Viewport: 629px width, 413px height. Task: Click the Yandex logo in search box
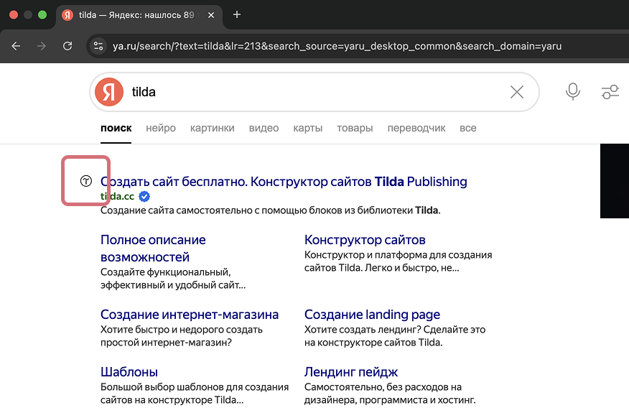pos(109,92)
